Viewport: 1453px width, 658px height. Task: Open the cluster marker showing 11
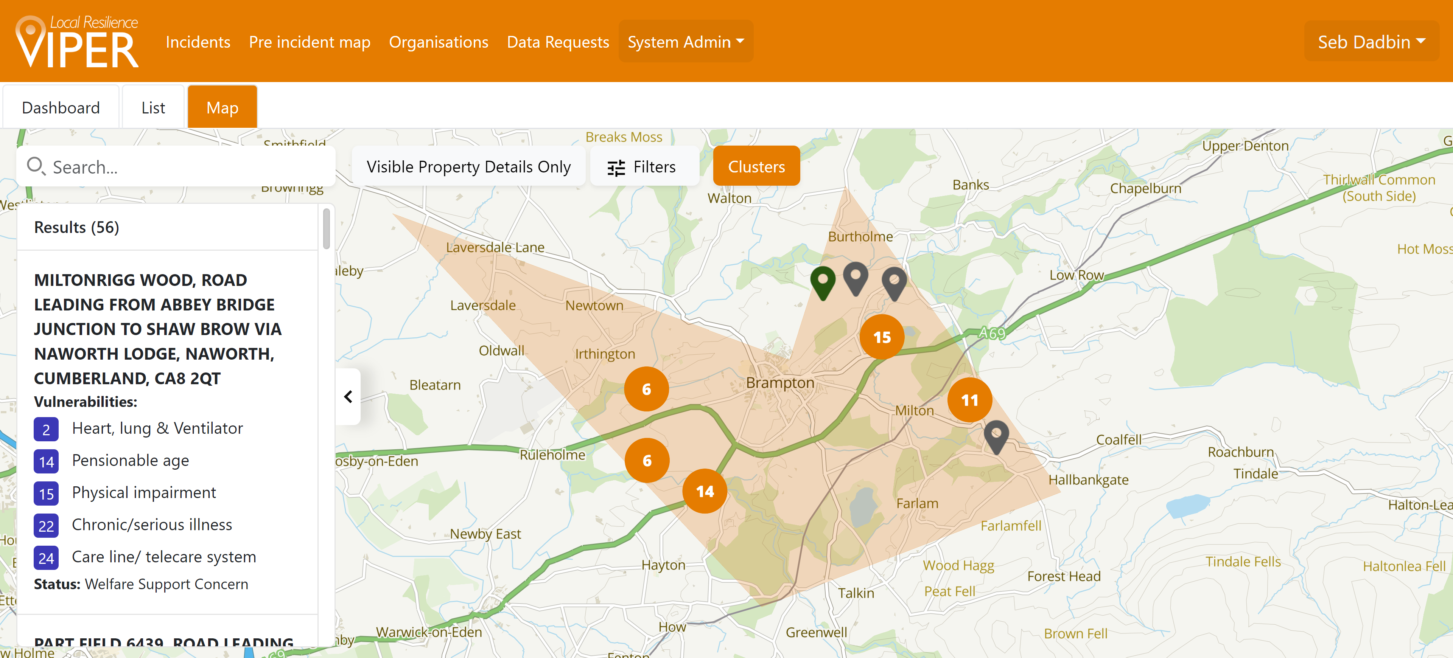969,400
